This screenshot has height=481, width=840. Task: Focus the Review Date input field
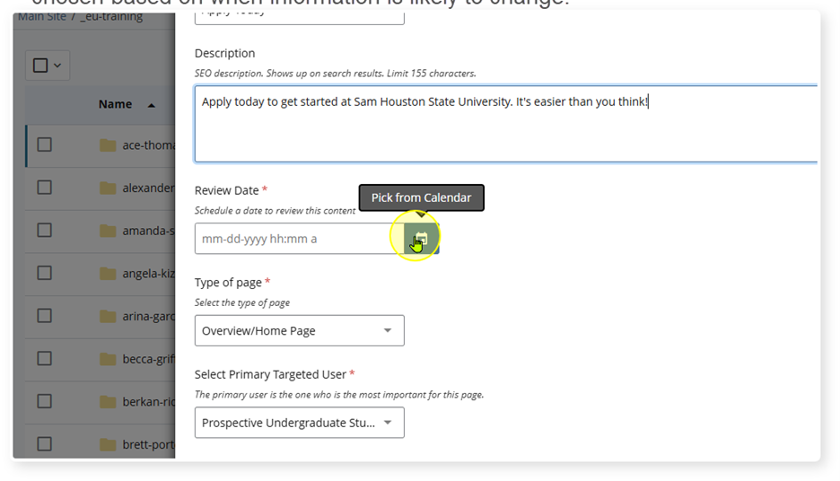pyautogui.click(x=298, y=240)
